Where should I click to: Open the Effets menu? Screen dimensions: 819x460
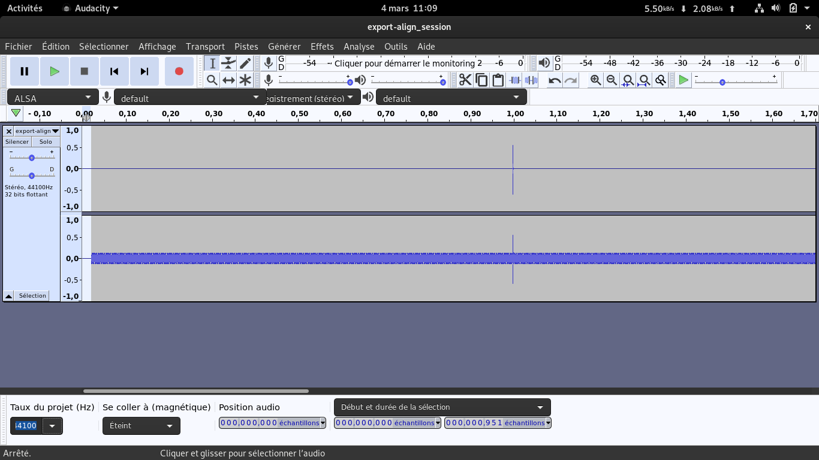click(x=322, y=47)
